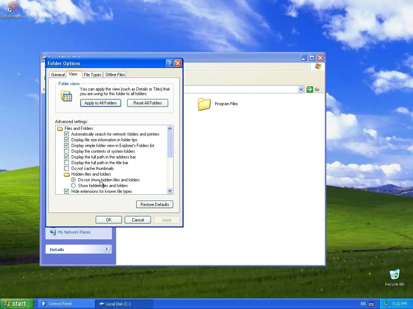Click the Details panel header text
Screen dimensions: 413x309
tap(57, 250)
